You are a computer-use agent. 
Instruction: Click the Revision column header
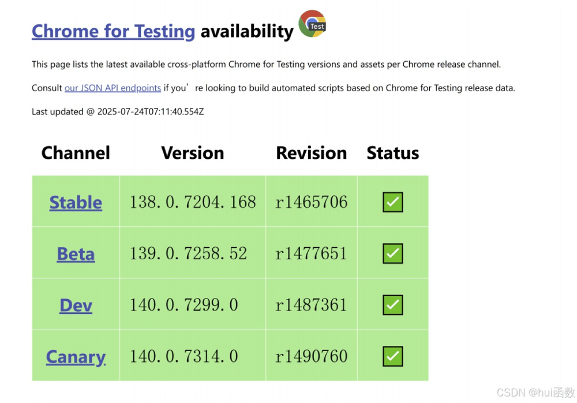pos(312,153)
